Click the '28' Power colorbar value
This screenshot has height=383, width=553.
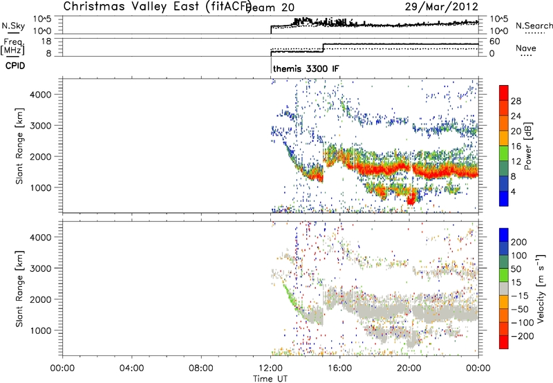click(x=516, y=101)
